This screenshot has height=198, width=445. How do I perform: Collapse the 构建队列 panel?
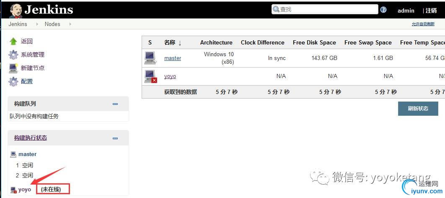pyautogui.click(x=115, y=104)
